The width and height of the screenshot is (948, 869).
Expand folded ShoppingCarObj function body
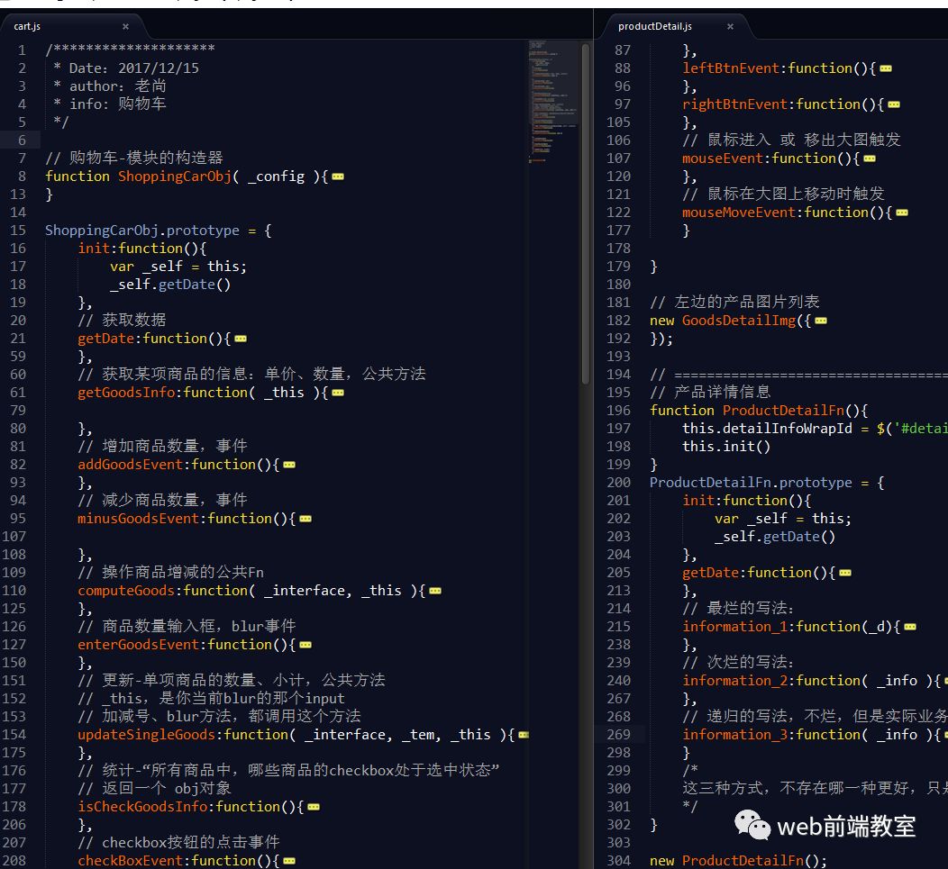(338, 177)
